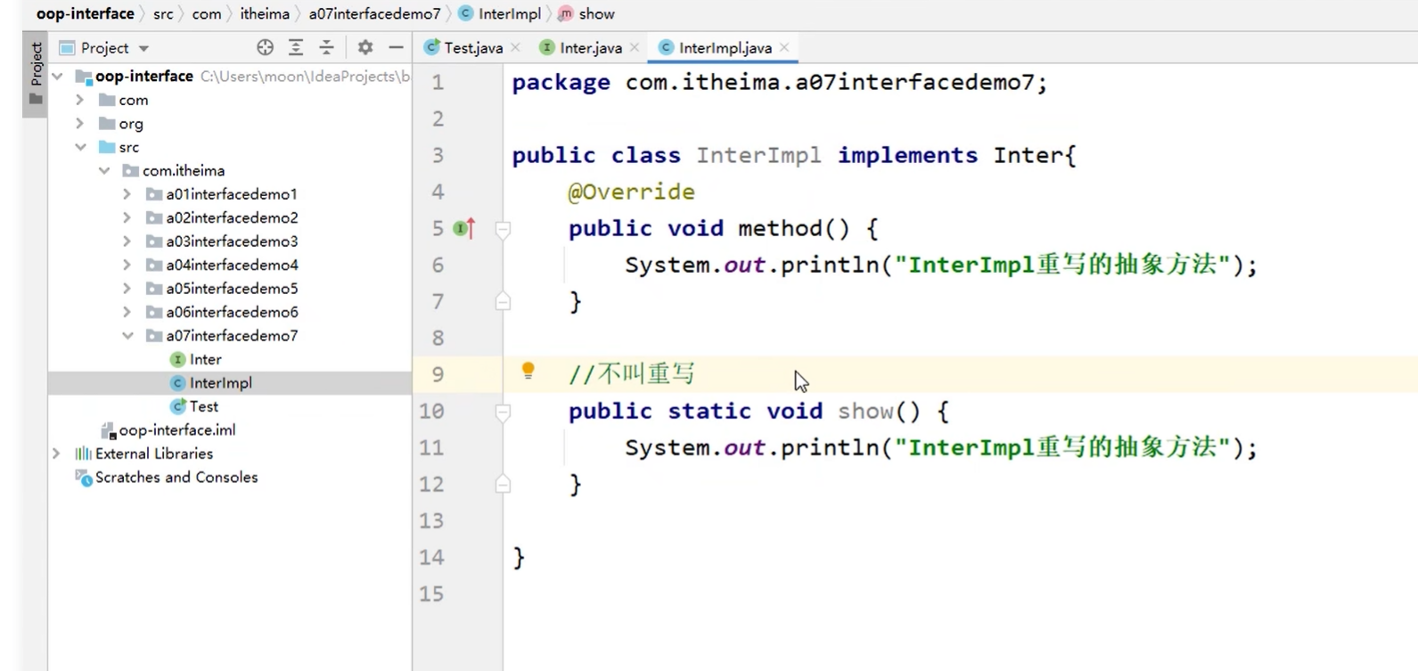Click the fold end marker on line 7
The image size is (1418, 671).
(x=503, y=302)
